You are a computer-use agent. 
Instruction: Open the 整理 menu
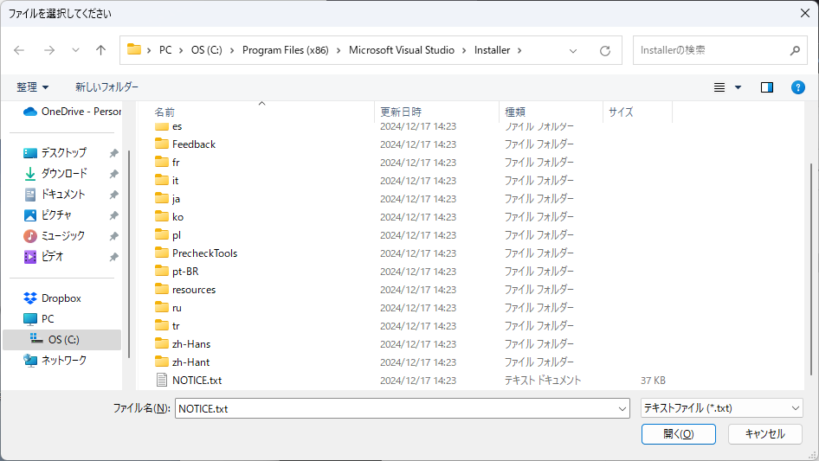click(32, 87)
